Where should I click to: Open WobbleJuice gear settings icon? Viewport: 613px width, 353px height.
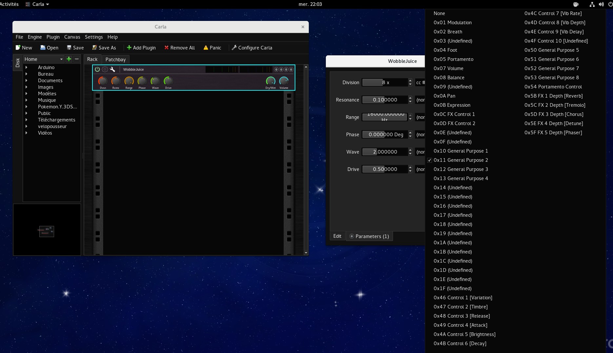(x=105, y=69)
